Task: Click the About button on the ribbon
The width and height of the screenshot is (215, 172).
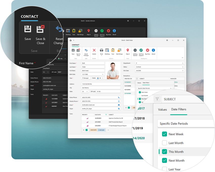Action: coord(153,51)
